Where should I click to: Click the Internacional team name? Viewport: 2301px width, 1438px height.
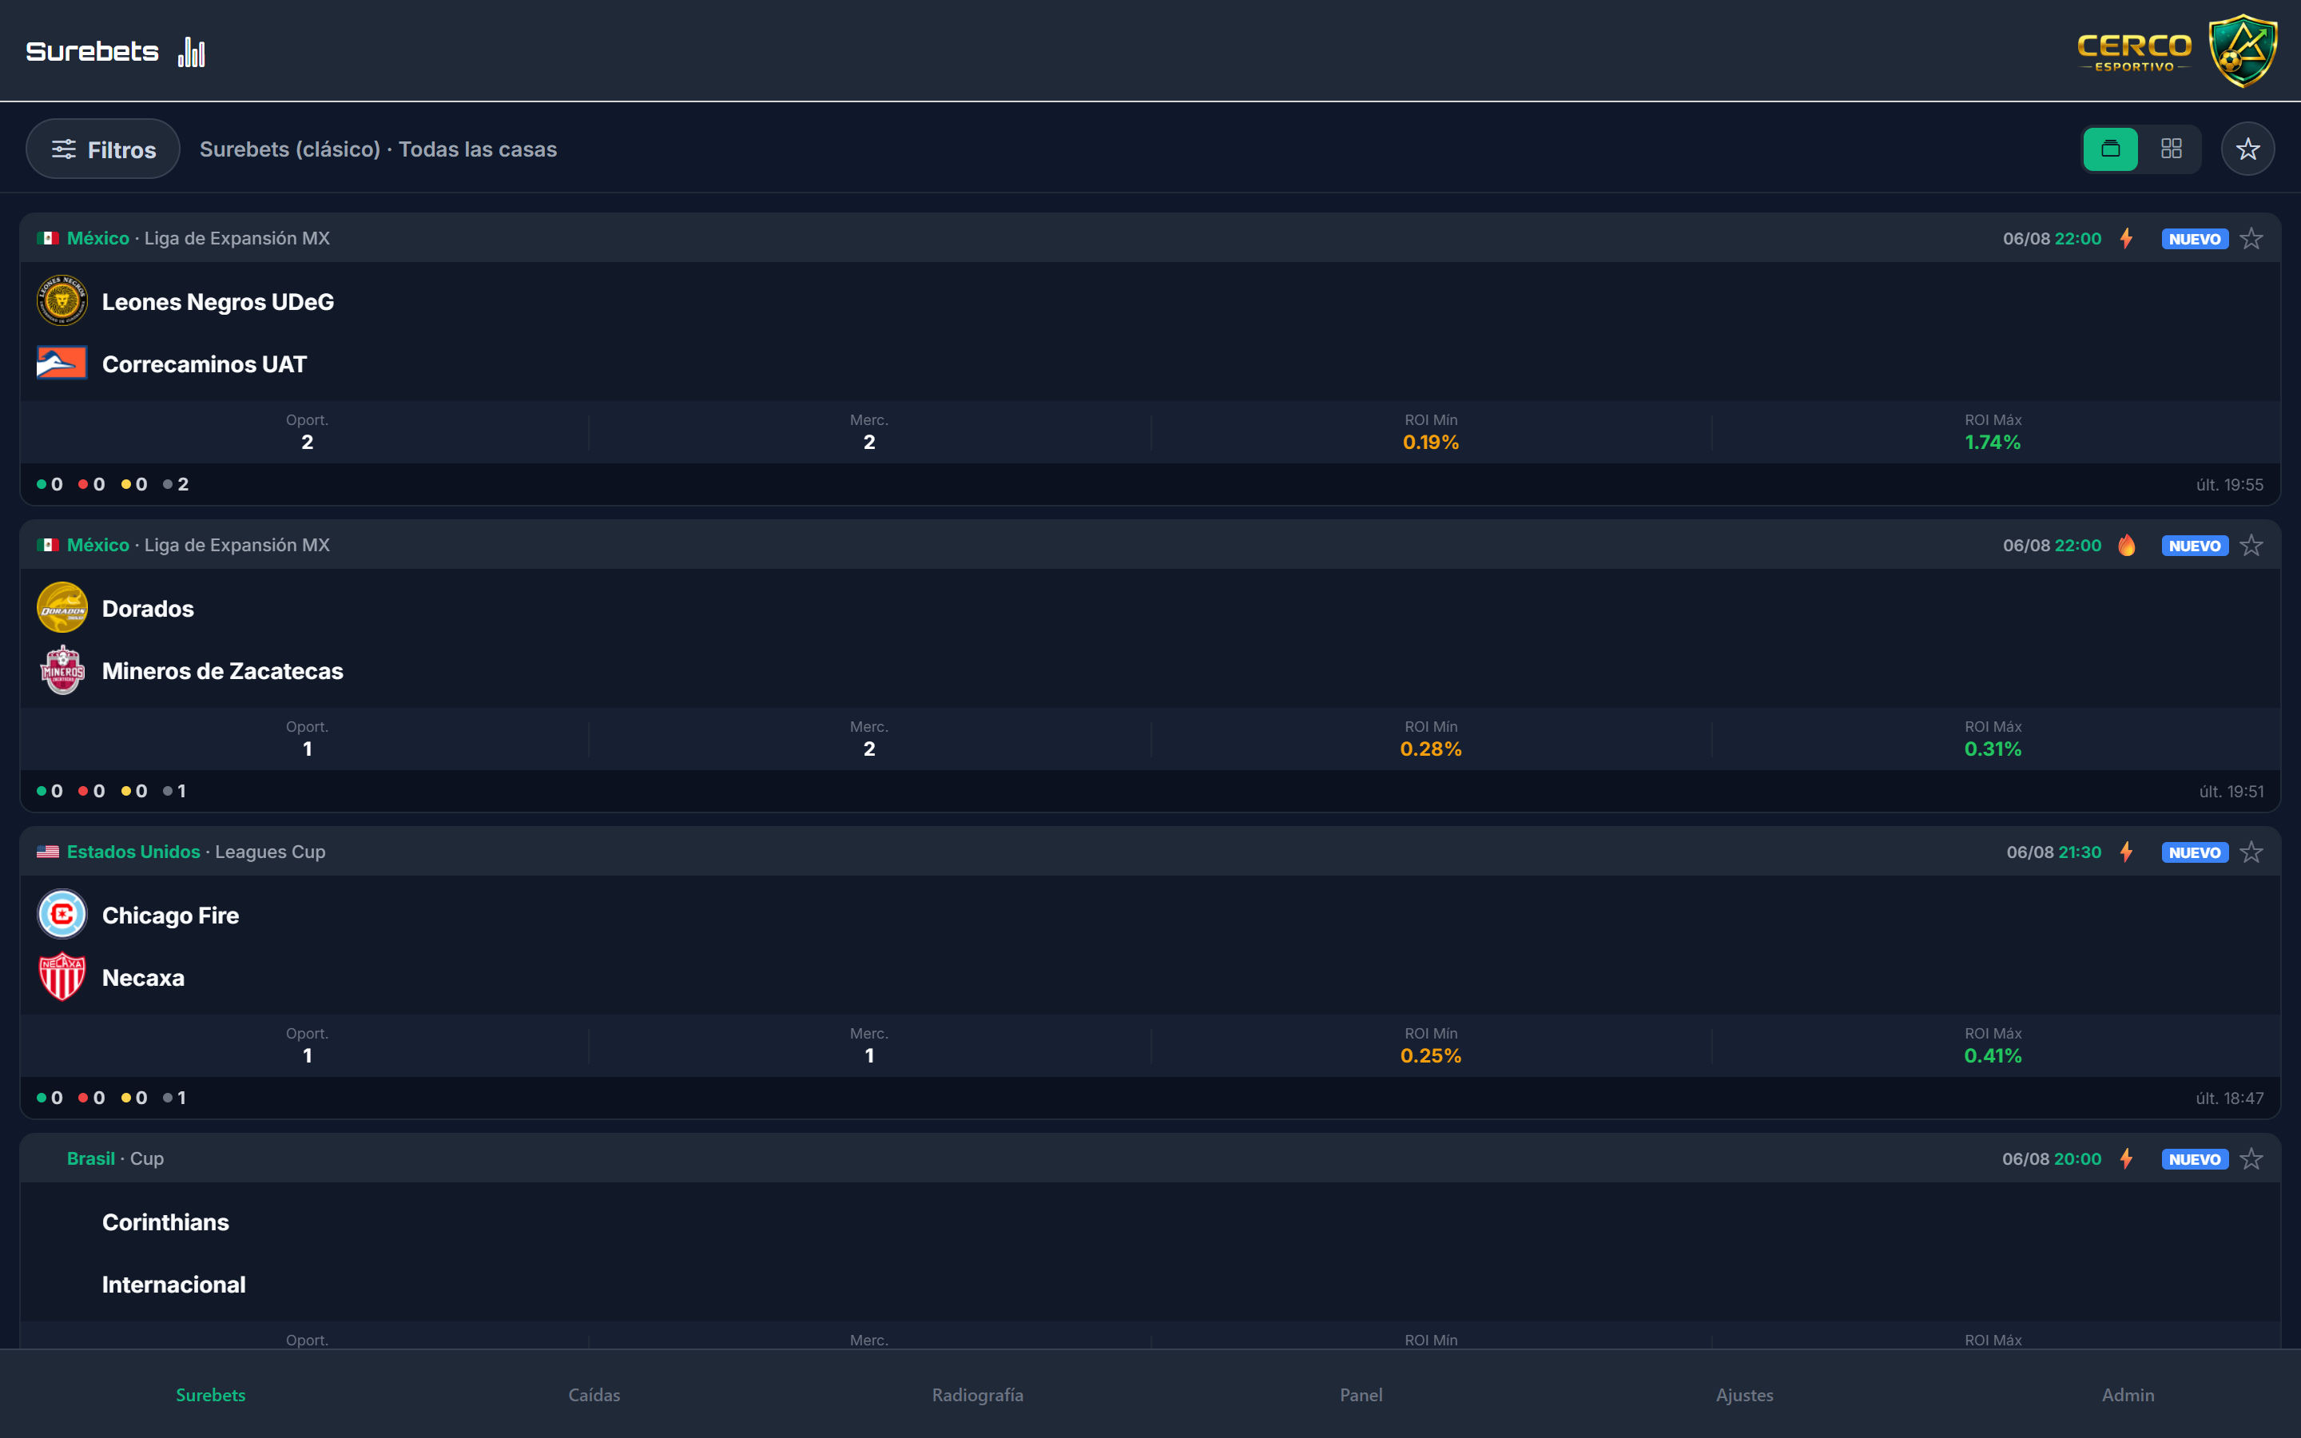pyautogui.click(x=174, y=1284)
